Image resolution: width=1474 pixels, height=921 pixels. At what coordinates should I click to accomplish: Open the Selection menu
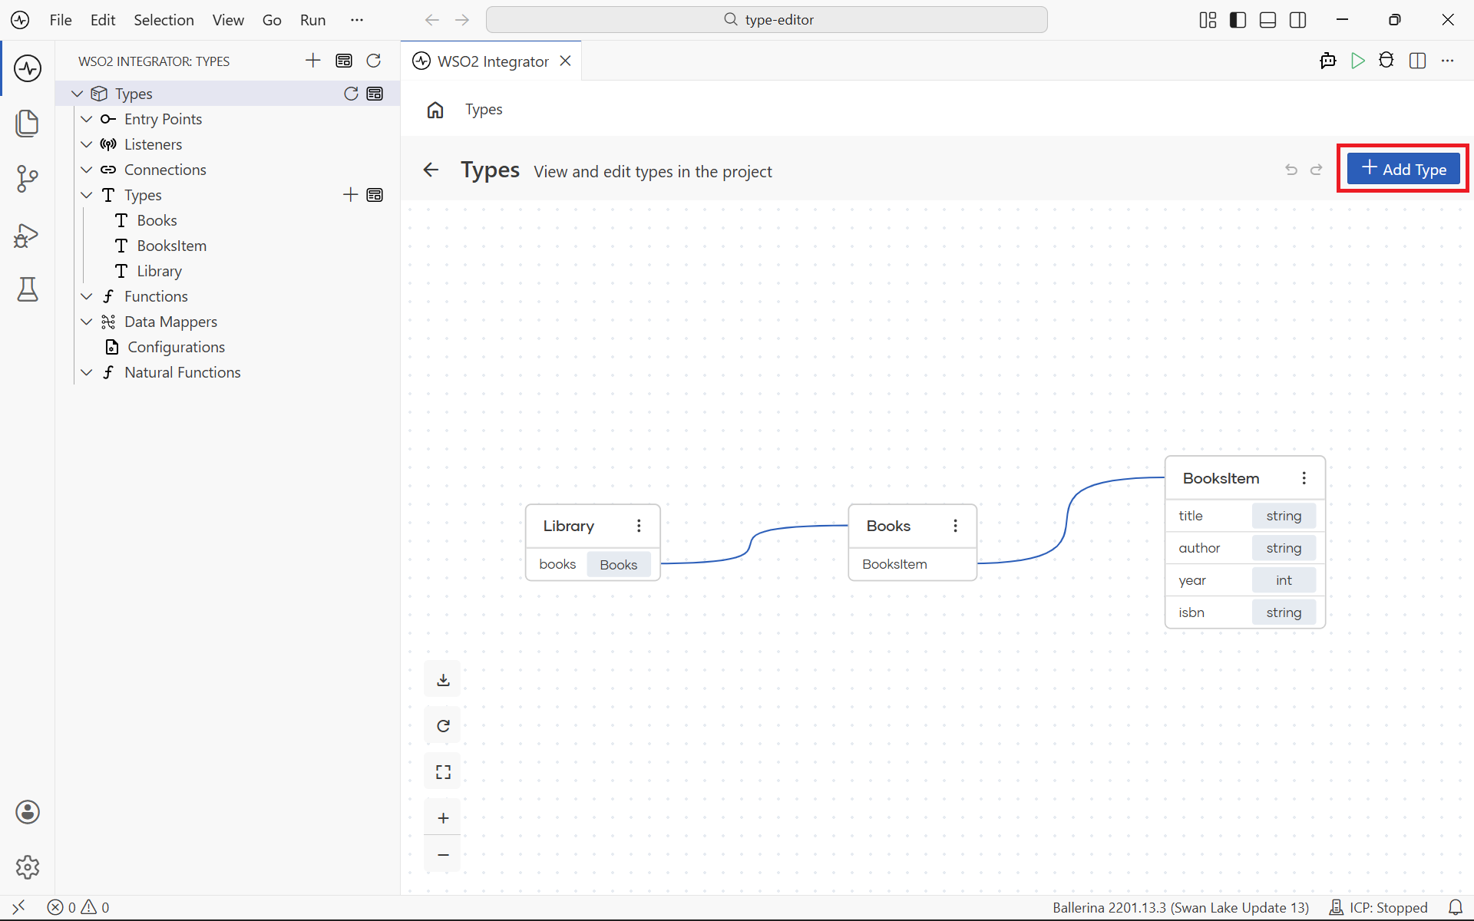coord(164,20)
